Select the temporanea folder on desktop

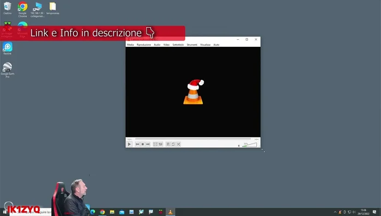coord(52,8)
